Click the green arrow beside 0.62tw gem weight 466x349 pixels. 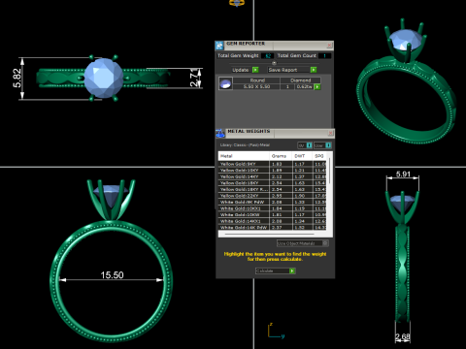click(317, 87)
